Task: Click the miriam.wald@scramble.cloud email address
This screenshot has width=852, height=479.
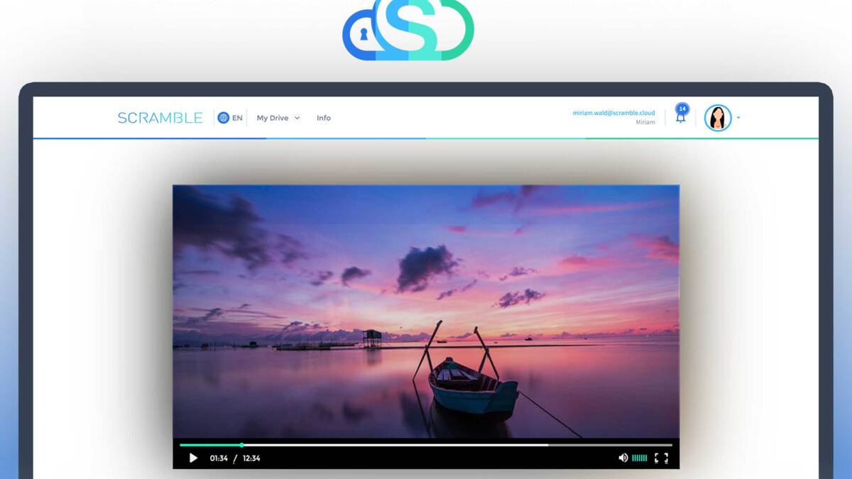Action: pyautogui.click(x=614, y=113)
